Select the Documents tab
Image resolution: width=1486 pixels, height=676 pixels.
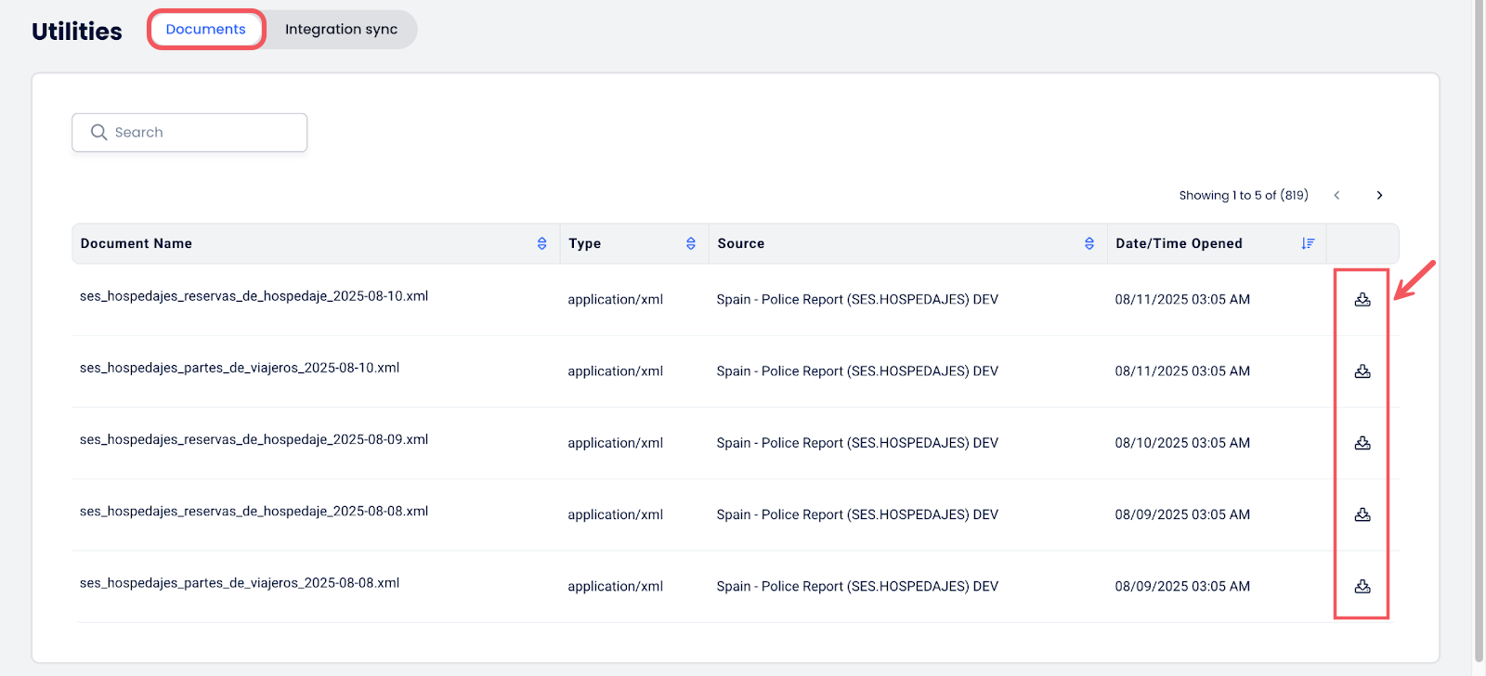pos(206,30)
